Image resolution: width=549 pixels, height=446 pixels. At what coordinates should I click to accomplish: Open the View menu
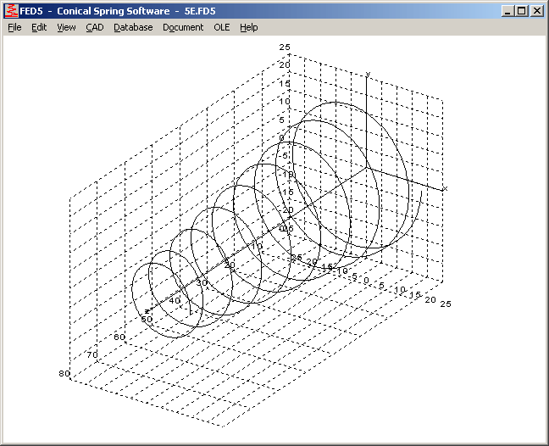pos(66,27)
